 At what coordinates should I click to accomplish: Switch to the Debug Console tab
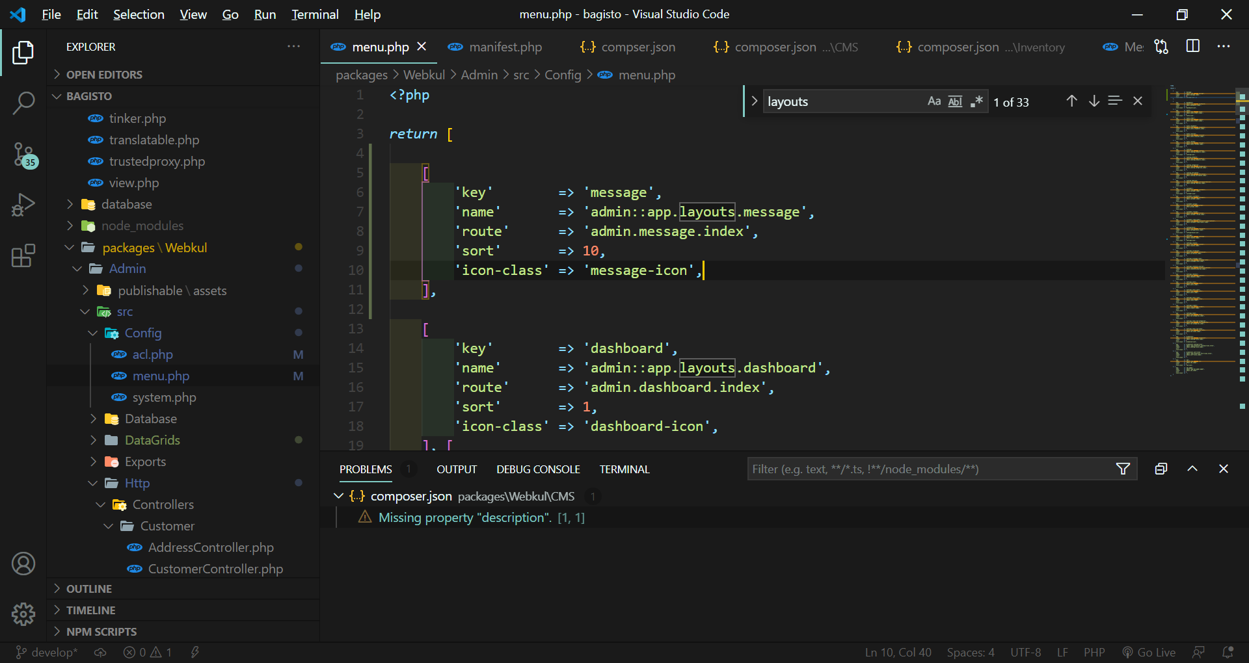538,469
